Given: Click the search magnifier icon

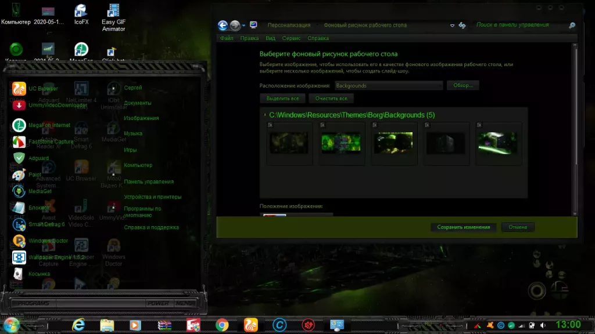Looking at the screenshot, I should [x=572, y=26].
